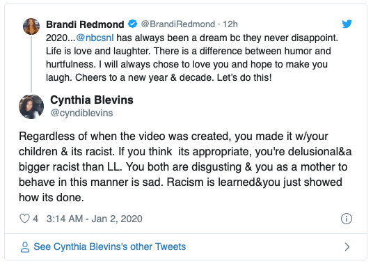Click Brandi Redmond's verified badge
Image resolution: width=373 pixels, height=266 pixels.
coord(132,24)
